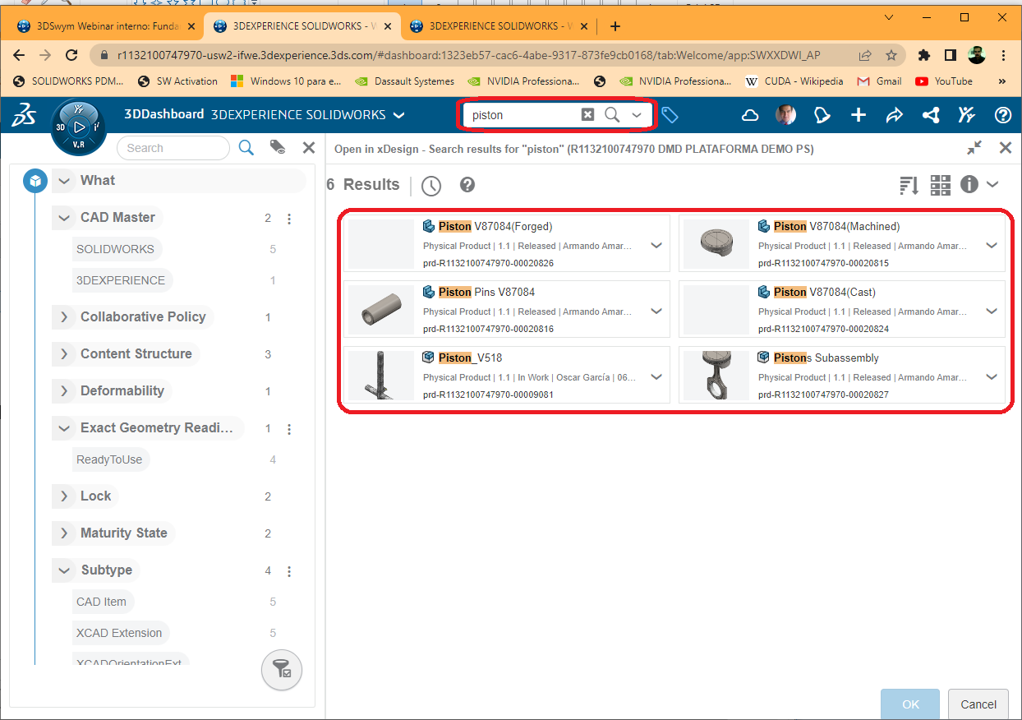Click the filter funnel round button
Image resolution: width=1022 pixels, height=720 pixels.
282,671
